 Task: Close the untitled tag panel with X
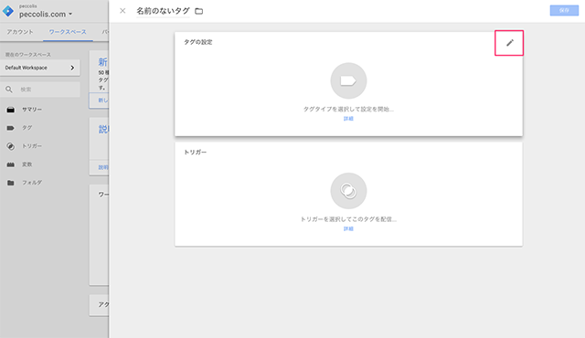(122, 11)
